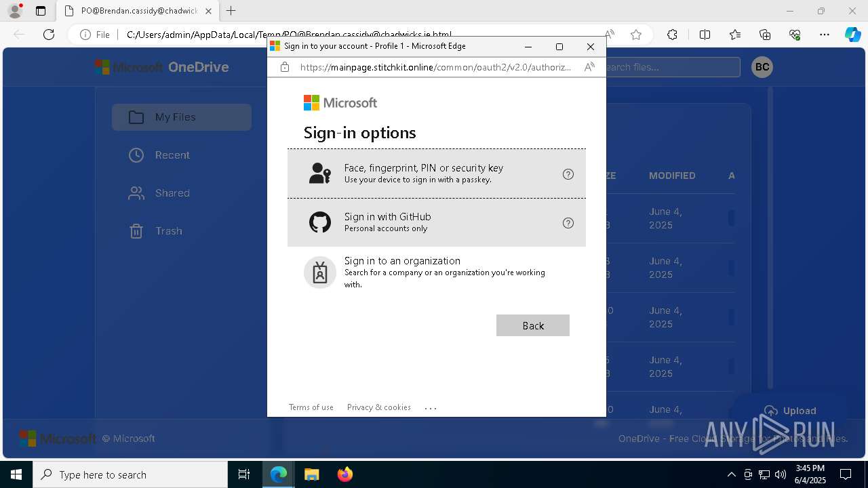Choose Face, fingerprint, PIN or security key option
868x488 pixels.
436,174
